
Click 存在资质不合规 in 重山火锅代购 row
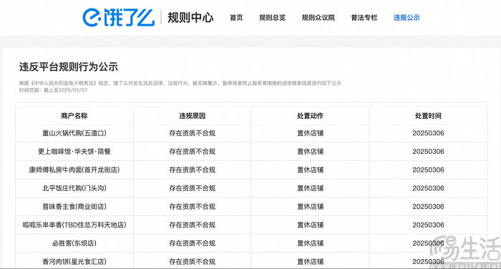point(192,133)
